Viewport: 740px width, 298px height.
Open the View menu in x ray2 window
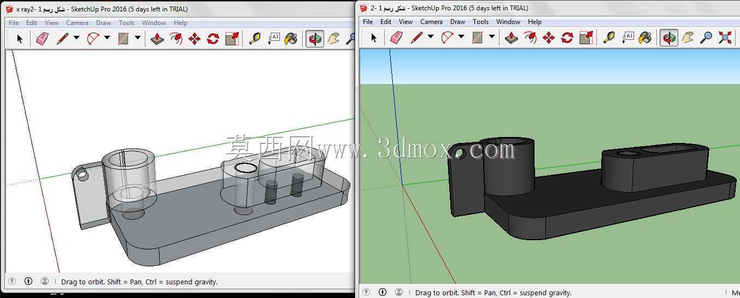[x=51, y=23]
